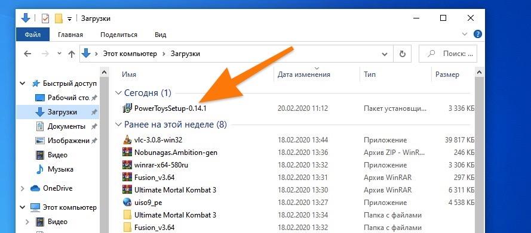This screenshot has width=531, height=233.
Task: Click the blue Downloads icon in the address bar
Action: [87, 54]
